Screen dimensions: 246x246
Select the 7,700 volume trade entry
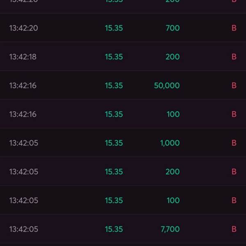click(123, 229)
